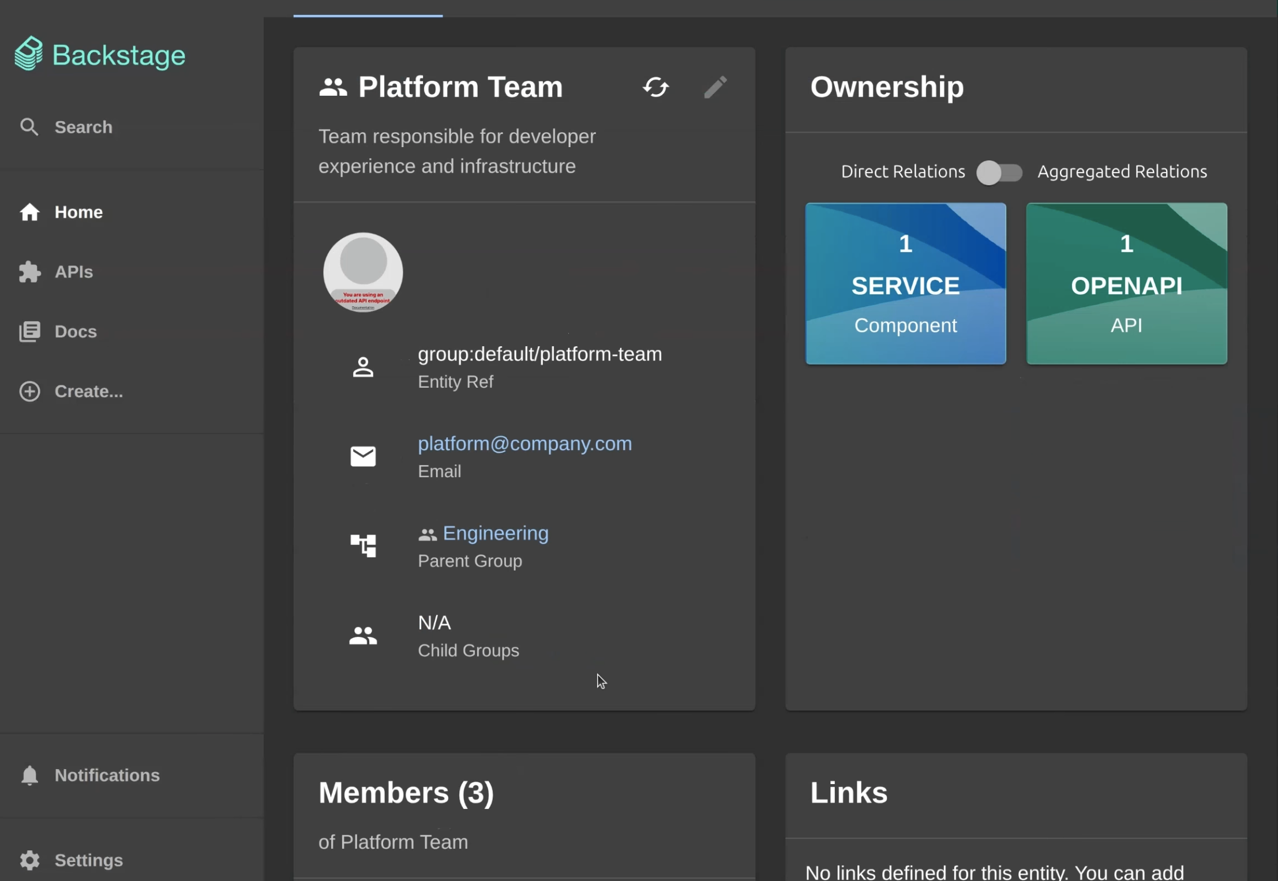Image resolution: width=1278 pixels, height=881 pixels.
Task: Click the Create plus icon
Action: [29, 391]
